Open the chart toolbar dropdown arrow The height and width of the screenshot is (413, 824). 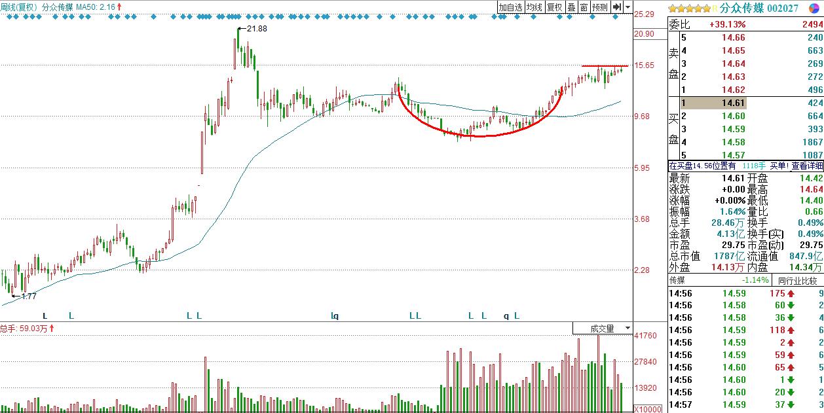(x=627, y=7)
